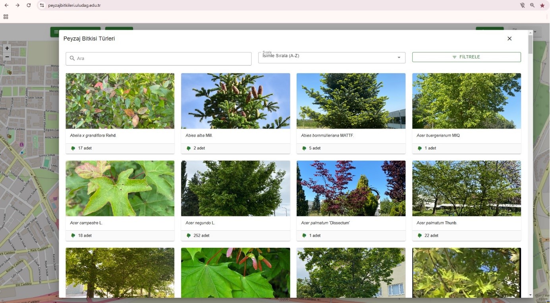Select the Abies bornmülleriana MATTF. name
This screenshot has height=303, width=550.
[327, 135]
